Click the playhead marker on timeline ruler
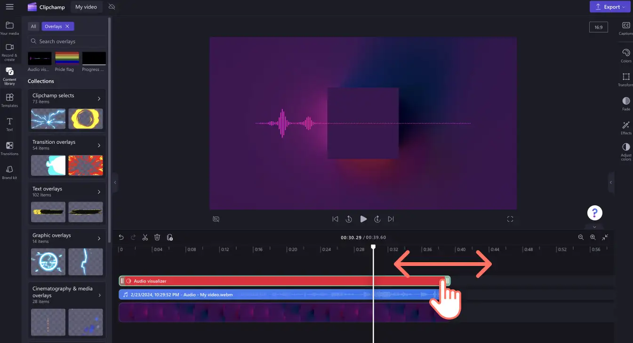The width and height of the screenshot is (633, 343). click(x=373, y=247)
